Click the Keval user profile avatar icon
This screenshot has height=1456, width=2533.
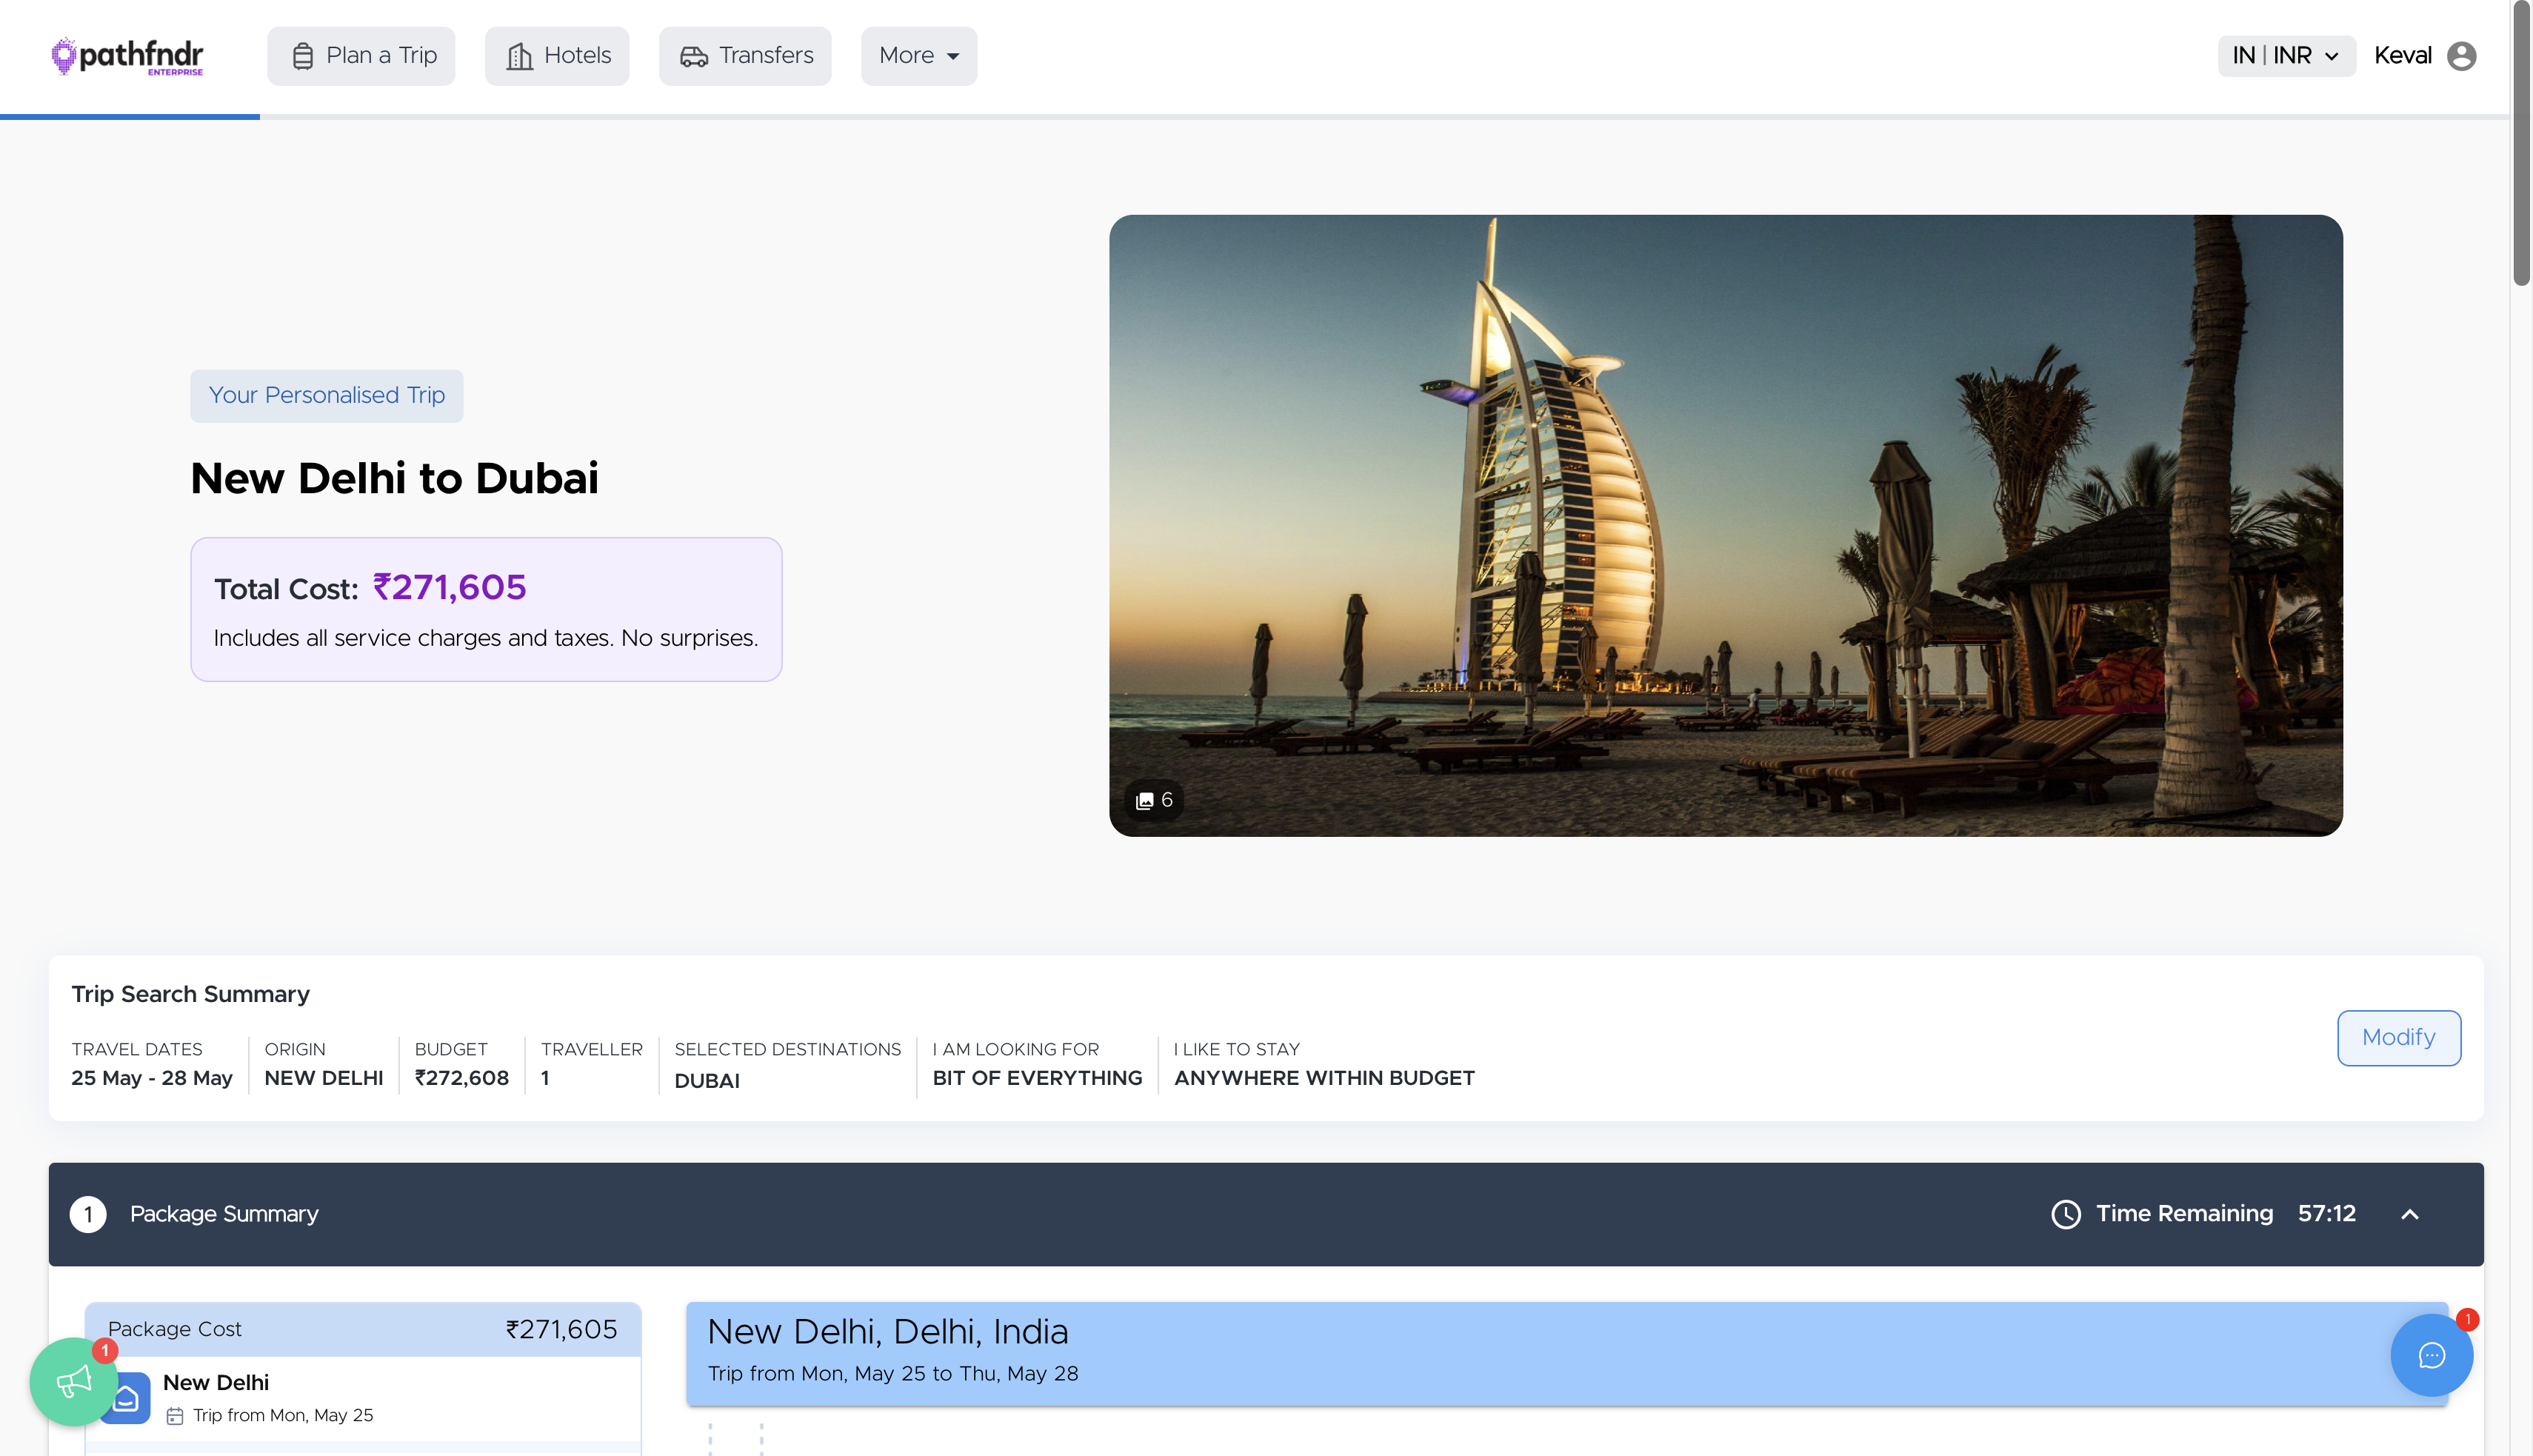tap(2462, 56)
